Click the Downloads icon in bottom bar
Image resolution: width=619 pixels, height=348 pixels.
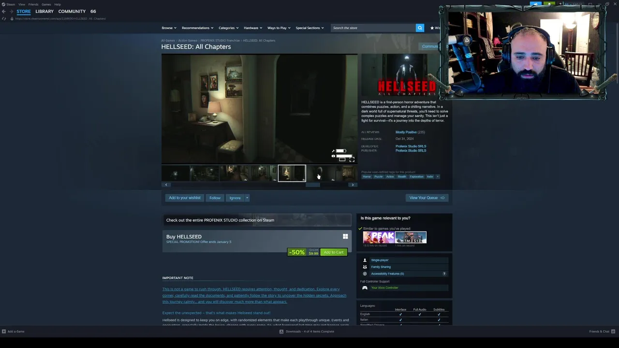click(281, 332)
